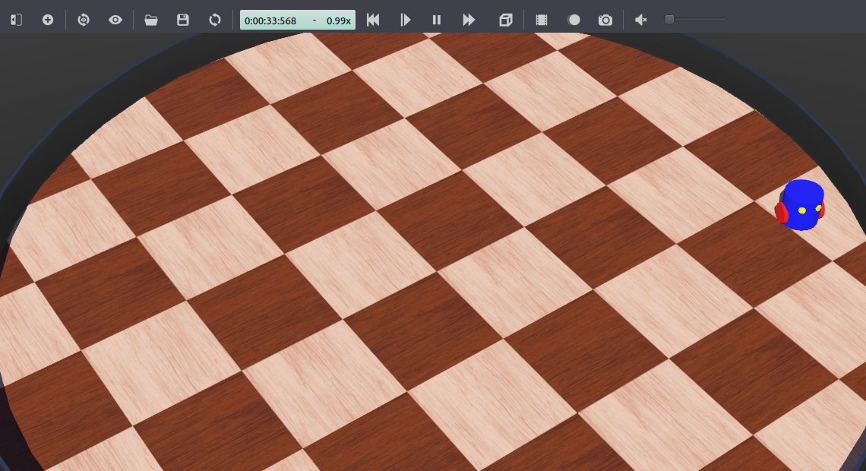Reload the current world
The image size is (866, 471).
point(215,20)
